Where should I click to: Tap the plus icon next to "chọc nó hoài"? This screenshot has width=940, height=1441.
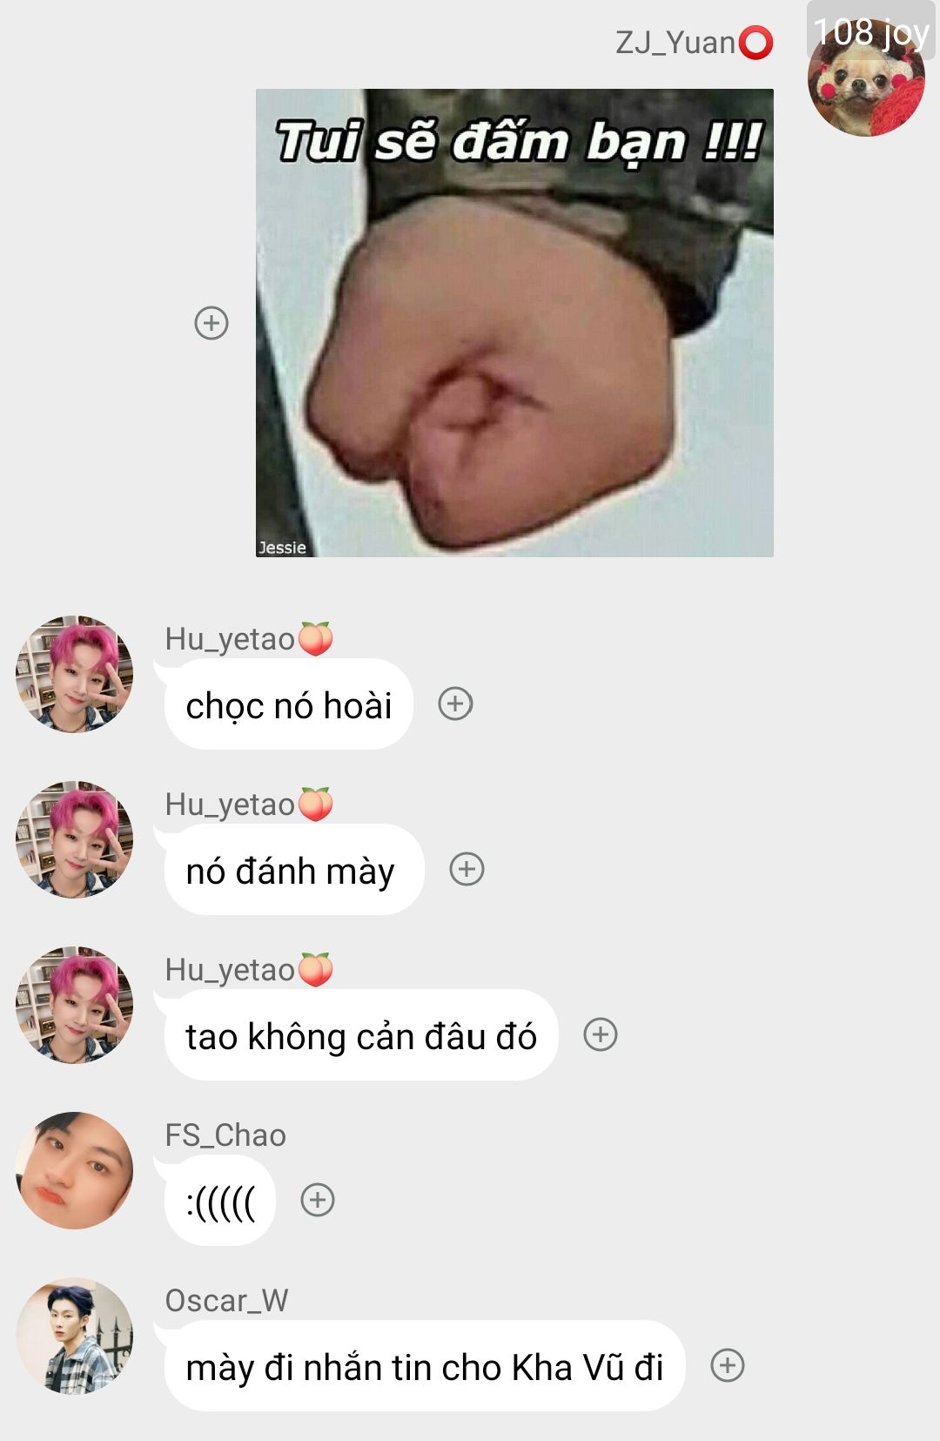[455, 704]
